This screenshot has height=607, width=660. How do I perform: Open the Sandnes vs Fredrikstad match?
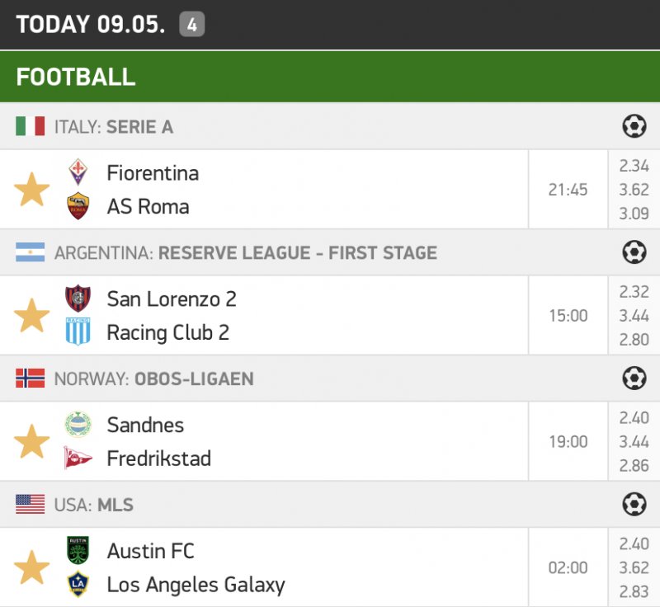pyautogui.click(x=158, y=442)
